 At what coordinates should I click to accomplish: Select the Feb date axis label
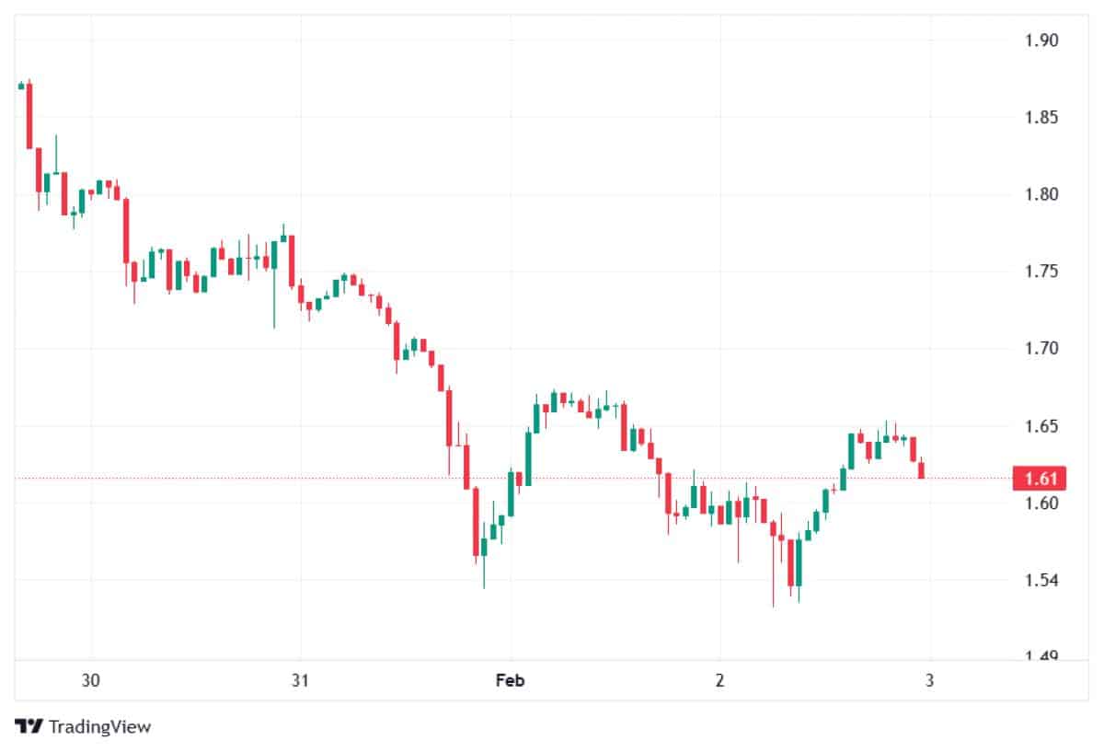(x=511, y=681)
